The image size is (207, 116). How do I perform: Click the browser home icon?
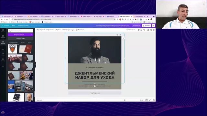tap(10, 19)
